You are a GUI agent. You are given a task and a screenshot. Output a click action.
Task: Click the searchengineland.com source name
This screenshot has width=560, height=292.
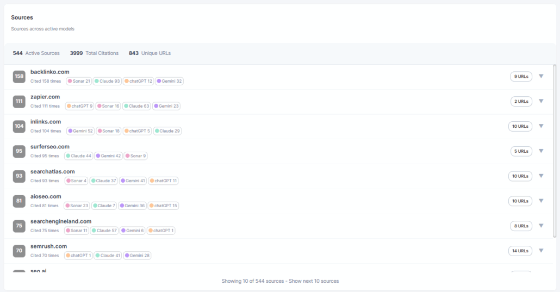point(61,221)
